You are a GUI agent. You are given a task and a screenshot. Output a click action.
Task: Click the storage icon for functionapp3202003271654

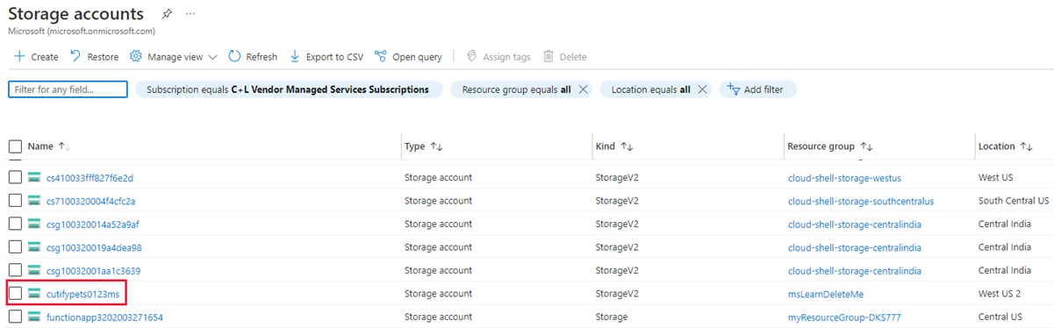(35, 317)
